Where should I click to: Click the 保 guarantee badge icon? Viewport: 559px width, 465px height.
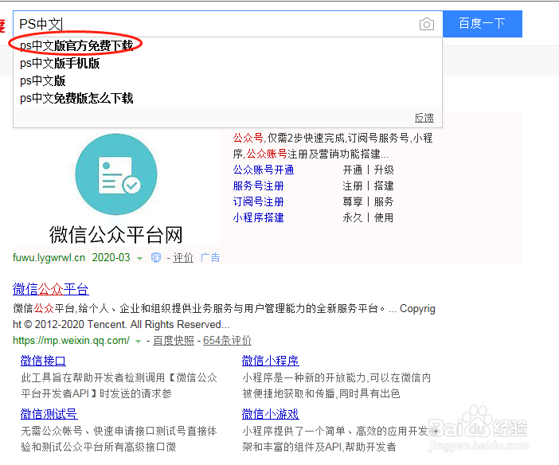click(x=156, y=257)
